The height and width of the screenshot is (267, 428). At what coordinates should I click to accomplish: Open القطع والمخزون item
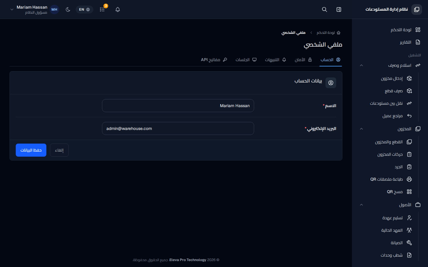pyautogui.click(x=386, y=142)
